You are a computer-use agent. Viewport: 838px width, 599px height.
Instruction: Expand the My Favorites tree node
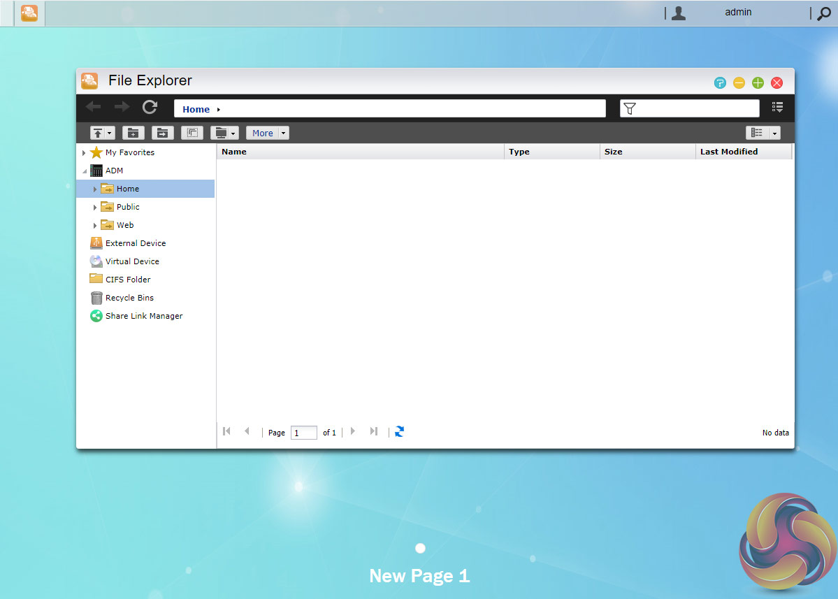click(x=84, y=153)
